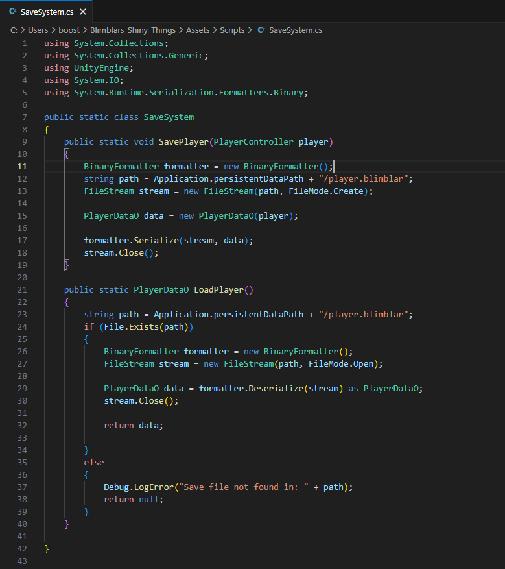Click 'Debug.LogError' on line 37
Viewport: 505px width, 569px height.
coord(139,487)
